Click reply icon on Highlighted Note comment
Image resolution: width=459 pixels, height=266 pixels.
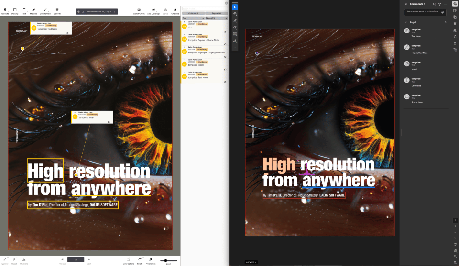coord(225,57)
